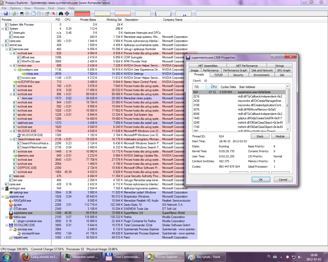Click the CPU usage mini graph

[82, 13]
